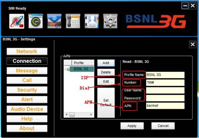Close the BSNL 3G Settings panel
This screenshot has height=138, width=199.
pos(193,44)
